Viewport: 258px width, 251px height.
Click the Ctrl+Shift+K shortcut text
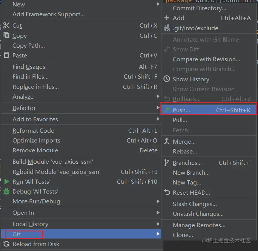tap(233, 110)
